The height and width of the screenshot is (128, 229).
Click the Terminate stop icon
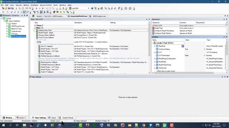click(x=43, y=8)
